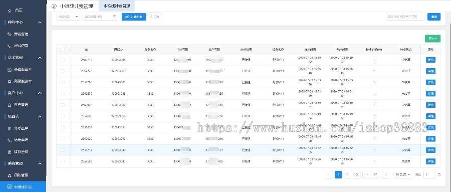Click the phone icon beside 转接坐席
This screenshot has width=451, height=192.
(10, 140)
